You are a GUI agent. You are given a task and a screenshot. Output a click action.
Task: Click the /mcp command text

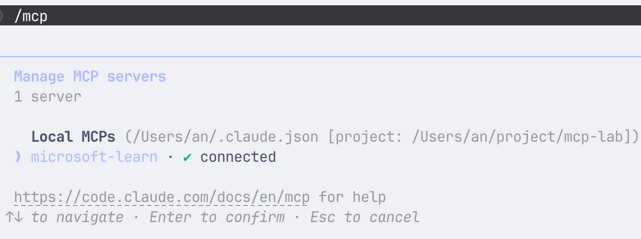pos(31,16)
